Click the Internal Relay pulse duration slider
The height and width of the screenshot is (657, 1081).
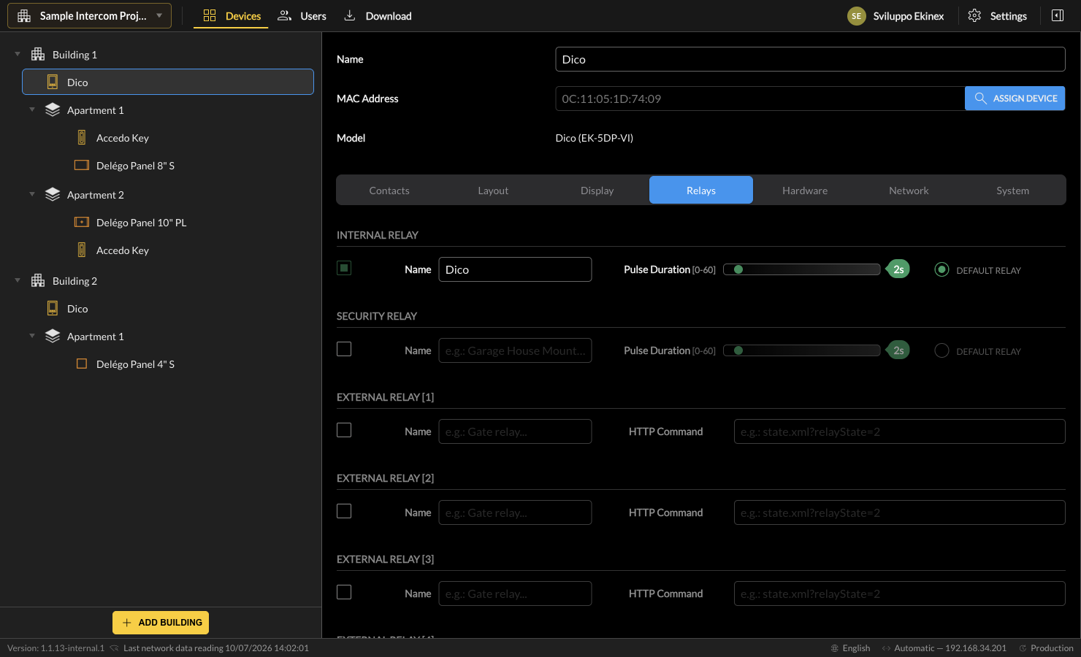[802, 269]
